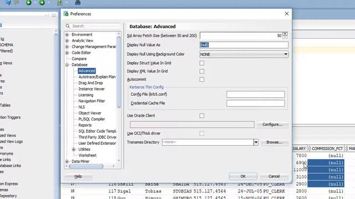The image size is (355, 199).
Task: Open Licensing preferences
Action: pos(86,95)
